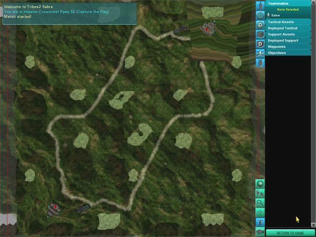This screenshot has width=316, height=237.
Task: Click the red flag at southwest base
Action: [55, 207]
